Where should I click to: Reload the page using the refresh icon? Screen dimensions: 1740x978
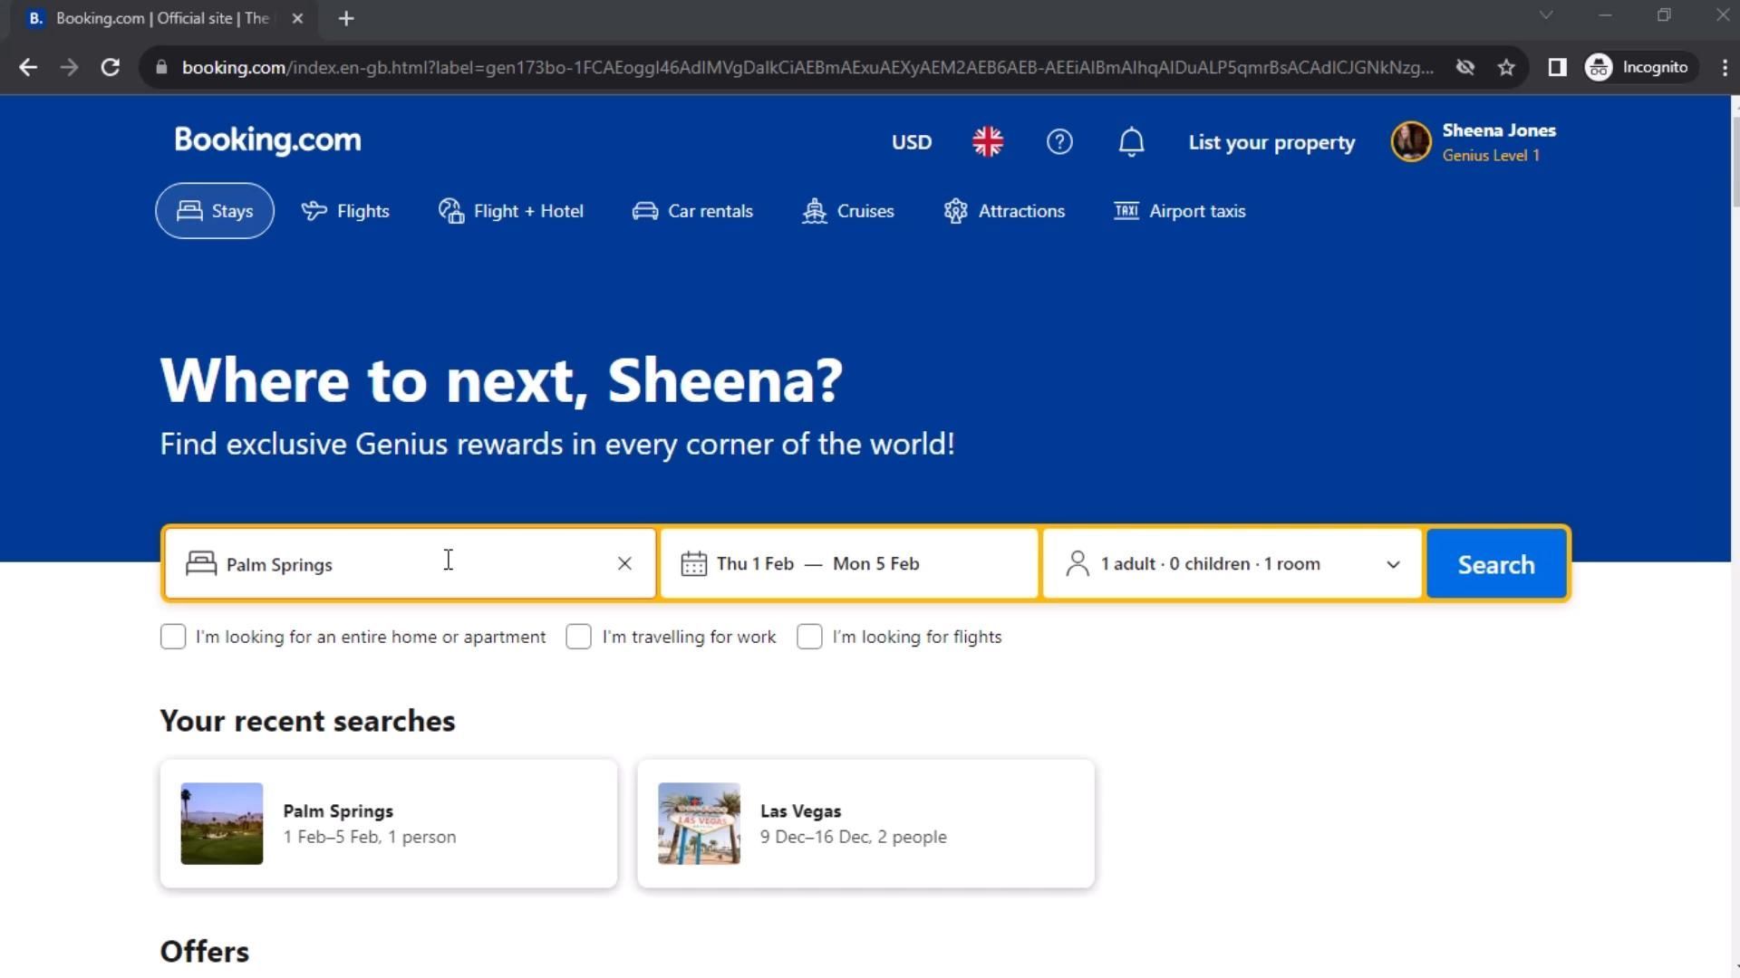pos(111,67)
